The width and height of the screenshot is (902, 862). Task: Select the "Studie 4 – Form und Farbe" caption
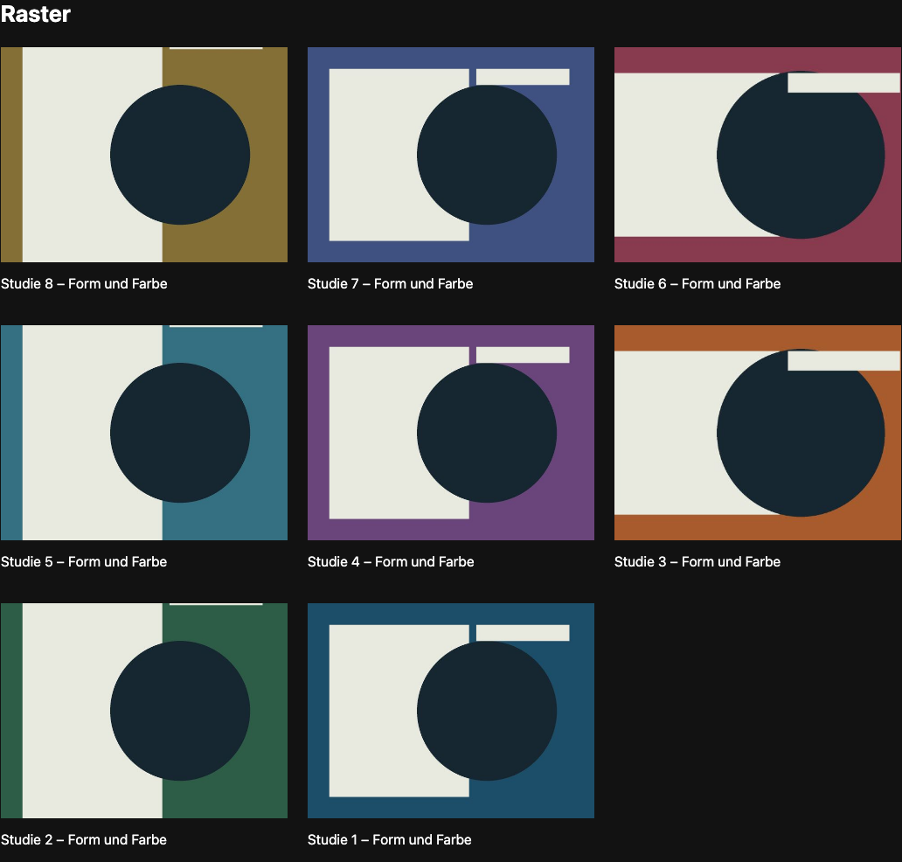(x=392, y=561)
